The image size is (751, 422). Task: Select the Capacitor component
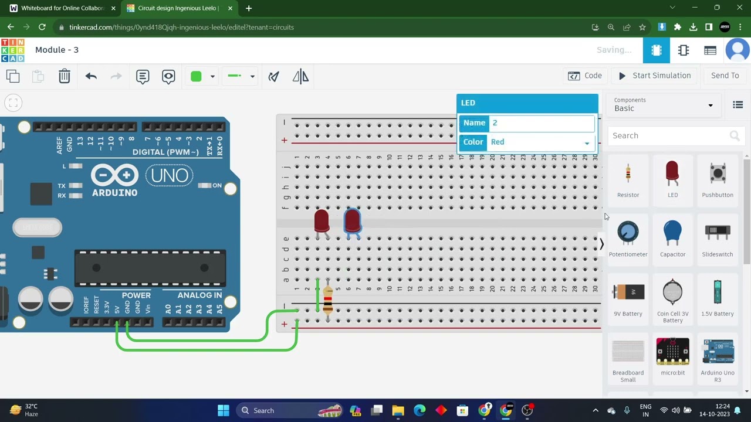pos(672,239)
